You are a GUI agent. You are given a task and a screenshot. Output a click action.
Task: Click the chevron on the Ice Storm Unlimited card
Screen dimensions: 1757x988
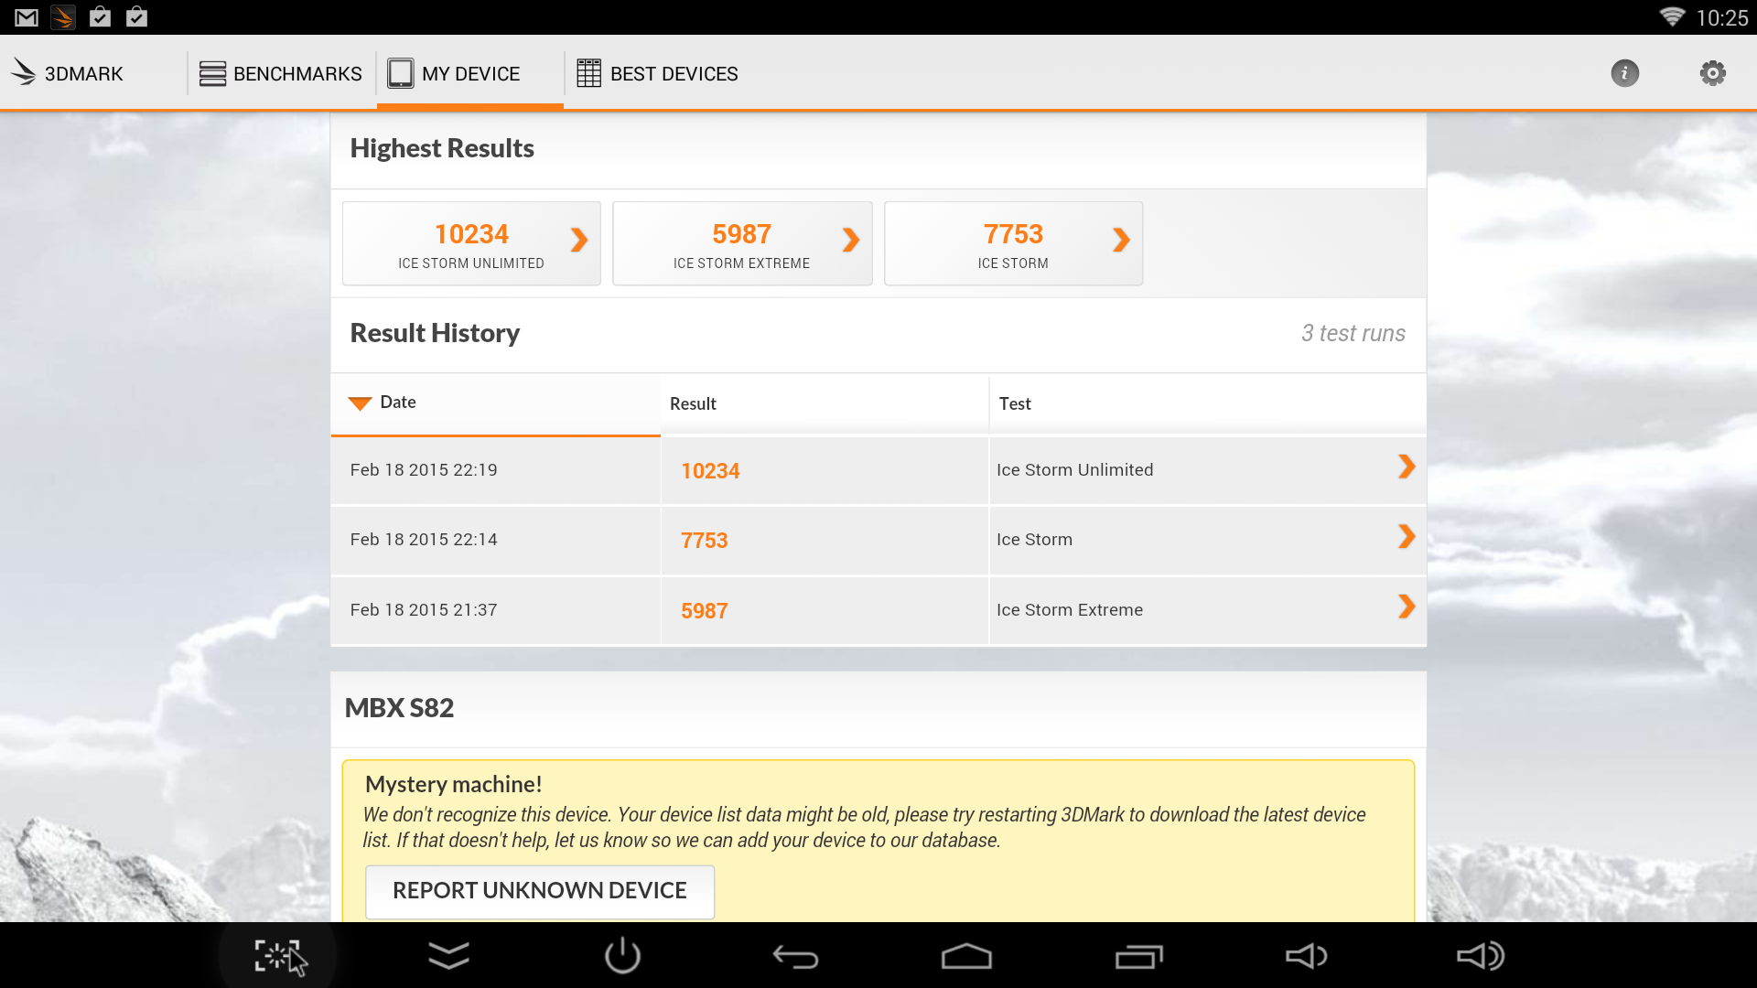[579, 240]
